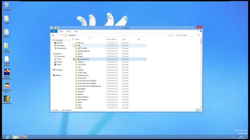Click the Back navigation arrow

tap(53, 35)
